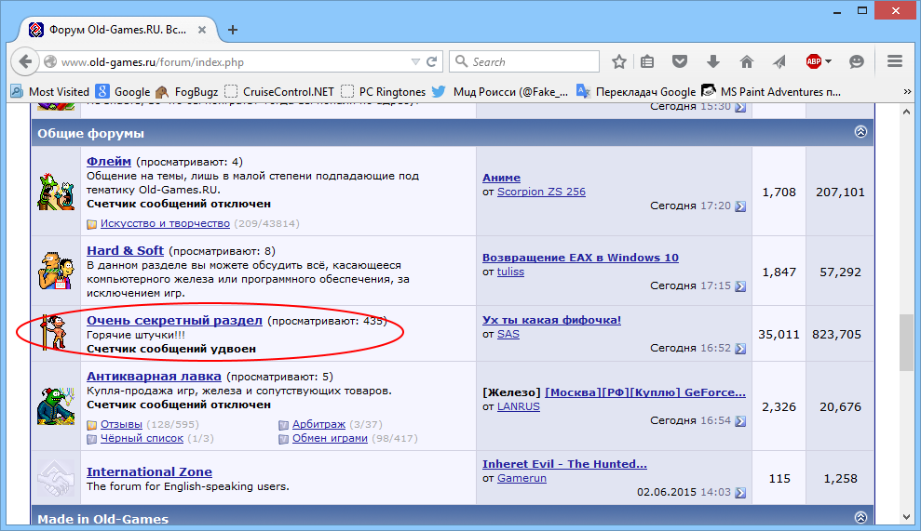Click the Hard & Soft forum icon
The height and width of the screenshot is (531, 921).
point(56,271)
